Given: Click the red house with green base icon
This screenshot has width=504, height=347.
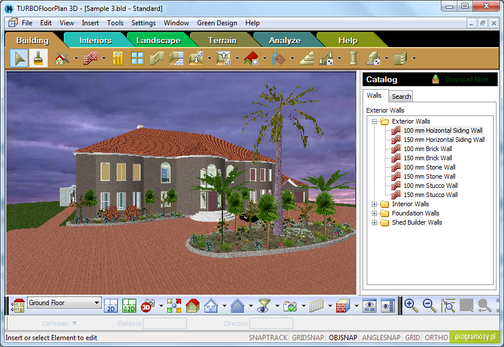Looking at the screenshot, I should click(193, 305).
